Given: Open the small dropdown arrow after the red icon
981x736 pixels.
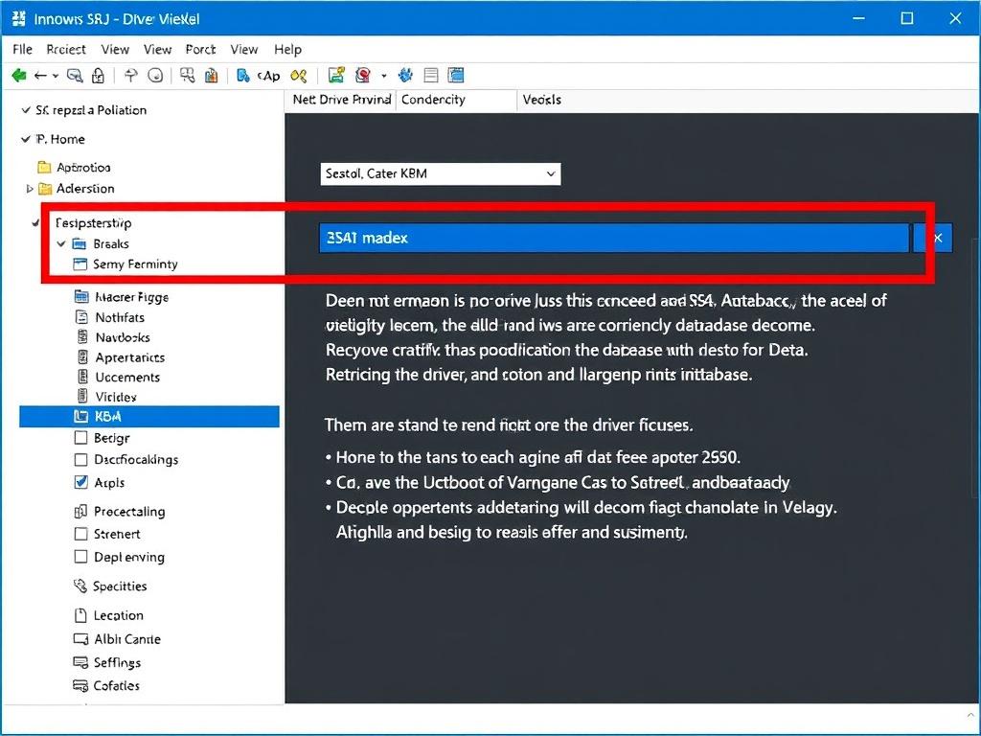Looking at the screenshot, I should coord(383,77).
